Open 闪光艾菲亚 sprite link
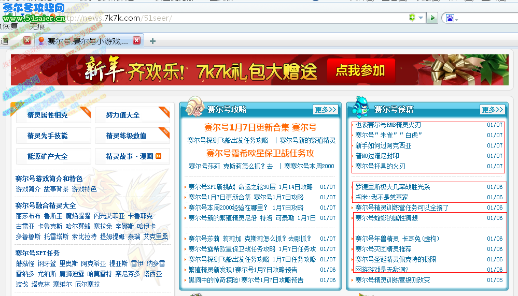 coord(109,216)
